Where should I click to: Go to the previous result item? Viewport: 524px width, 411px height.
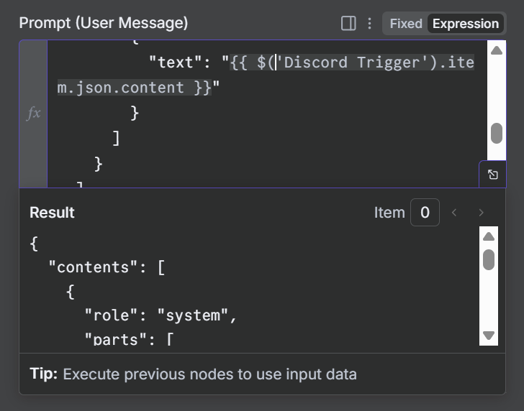pyautogui.click(x=454, y=213)
